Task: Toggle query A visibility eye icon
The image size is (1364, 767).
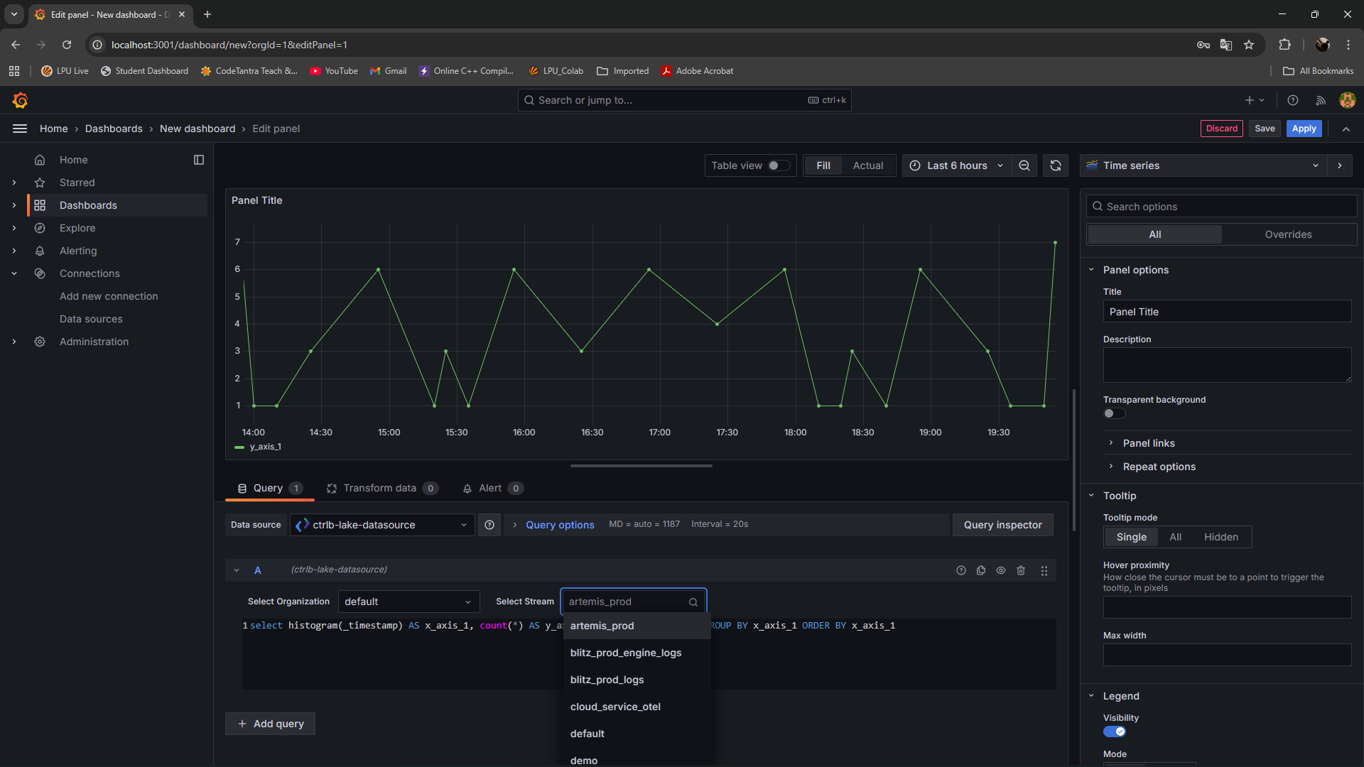Action: [1001, 570]
